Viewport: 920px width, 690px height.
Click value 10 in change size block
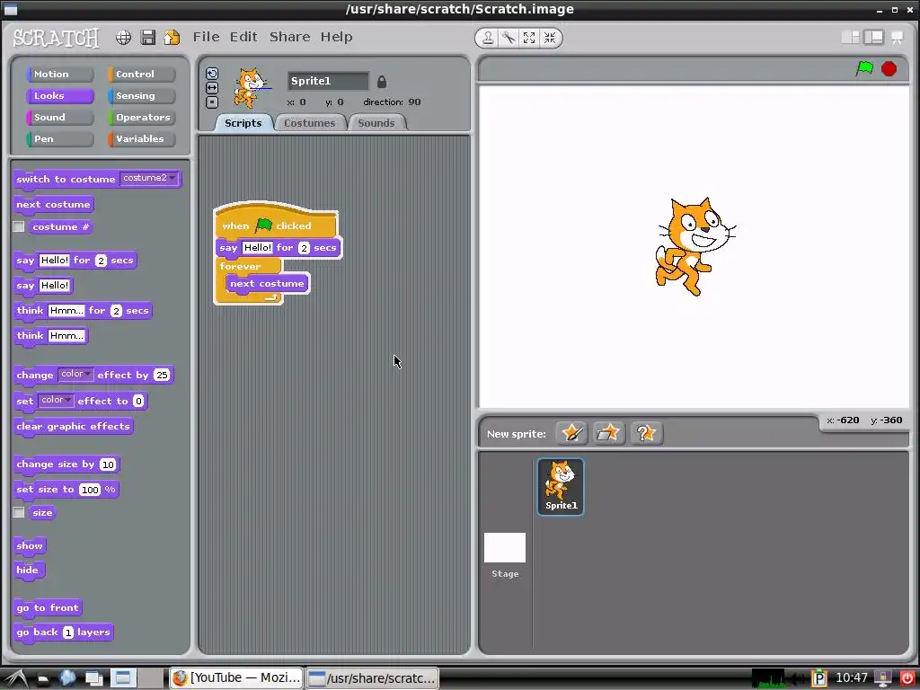point(108,464)
